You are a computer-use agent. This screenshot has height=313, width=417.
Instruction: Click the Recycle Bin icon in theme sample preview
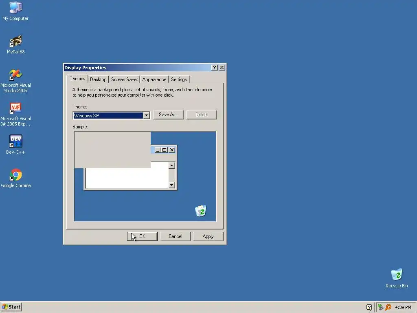point(200,211)
